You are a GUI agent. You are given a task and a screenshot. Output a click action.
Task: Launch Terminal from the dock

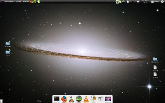point(57,99)
